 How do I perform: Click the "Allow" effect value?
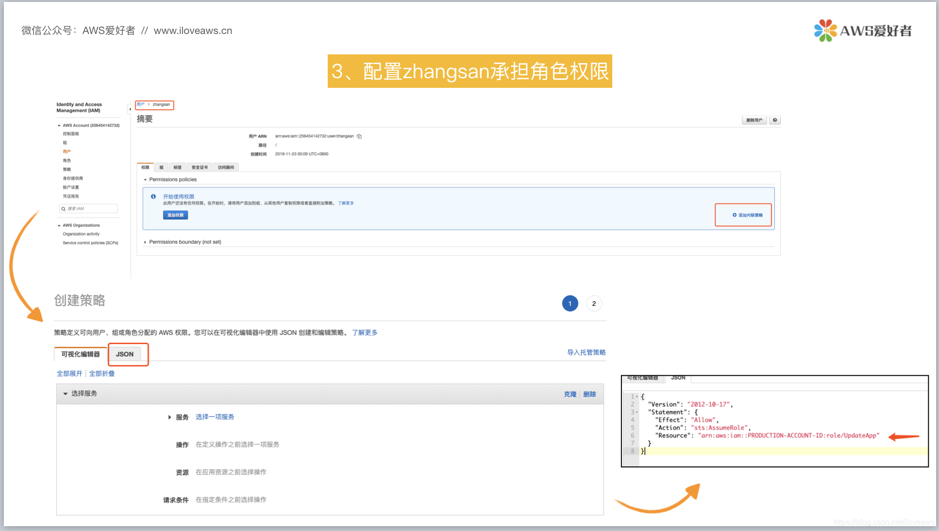(704, 420)
